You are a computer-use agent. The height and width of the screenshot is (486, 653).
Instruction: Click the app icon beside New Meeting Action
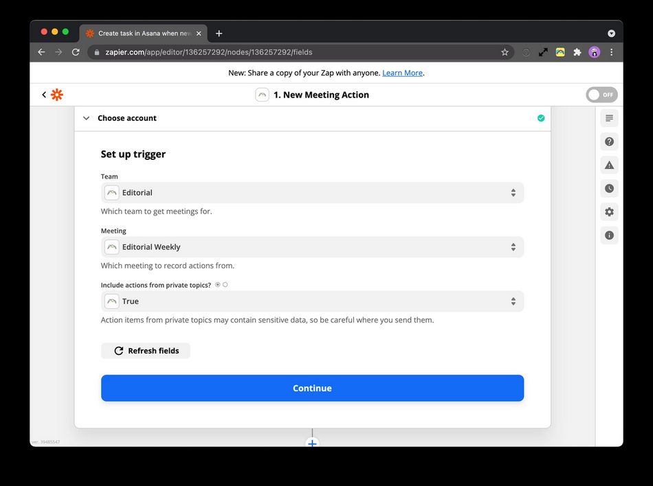262,95
